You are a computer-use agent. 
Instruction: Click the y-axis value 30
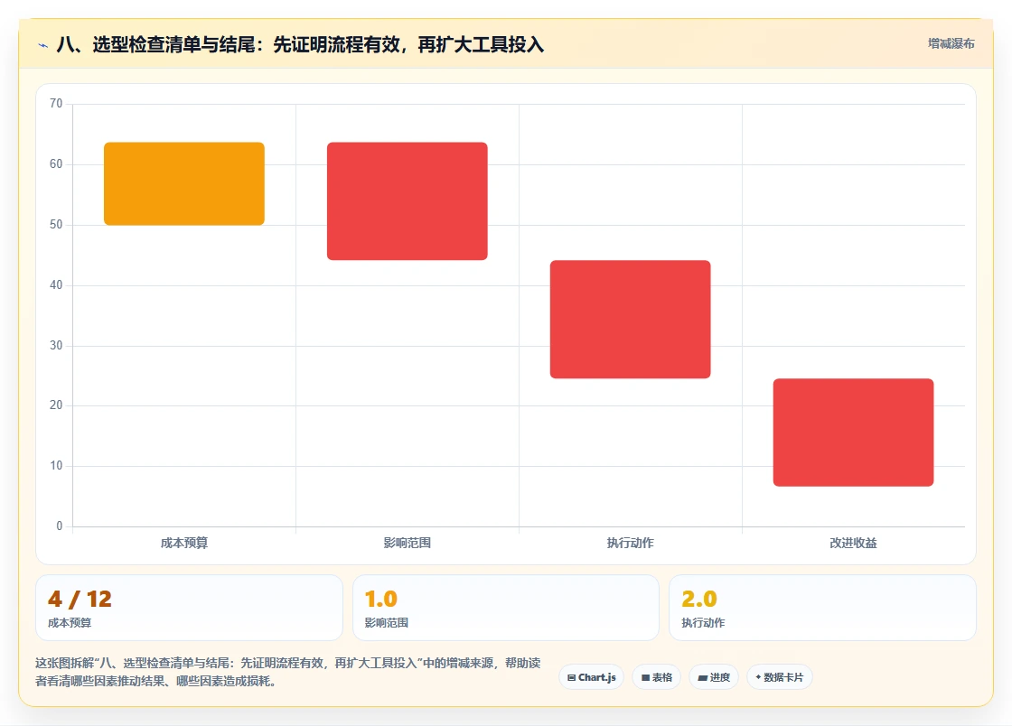point(56,345)
